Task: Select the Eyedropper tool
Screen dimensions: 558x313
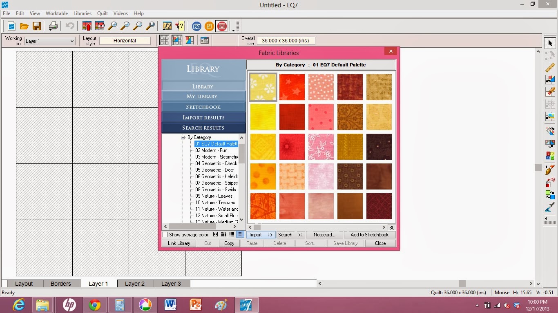Action: click(550, 208)
